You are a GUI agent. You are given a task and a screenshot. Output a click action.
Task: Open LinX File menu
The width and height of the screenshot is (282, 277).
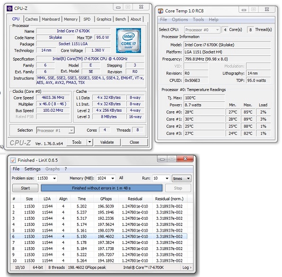tap(16, 169)
